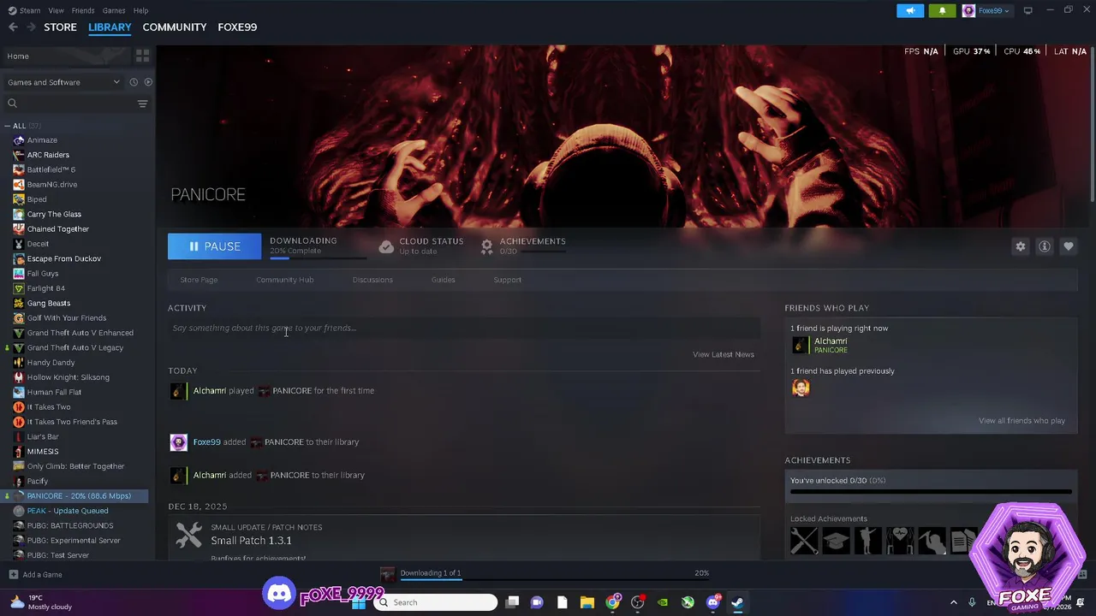Sort library by recent activity clock icon
The width and height of the screenshot is (1096, 616).
point(134,82)
